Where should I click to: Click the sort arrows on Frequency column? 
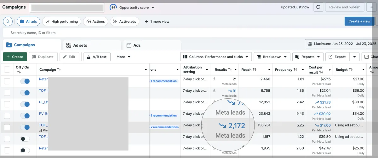(x=295, y=70)
